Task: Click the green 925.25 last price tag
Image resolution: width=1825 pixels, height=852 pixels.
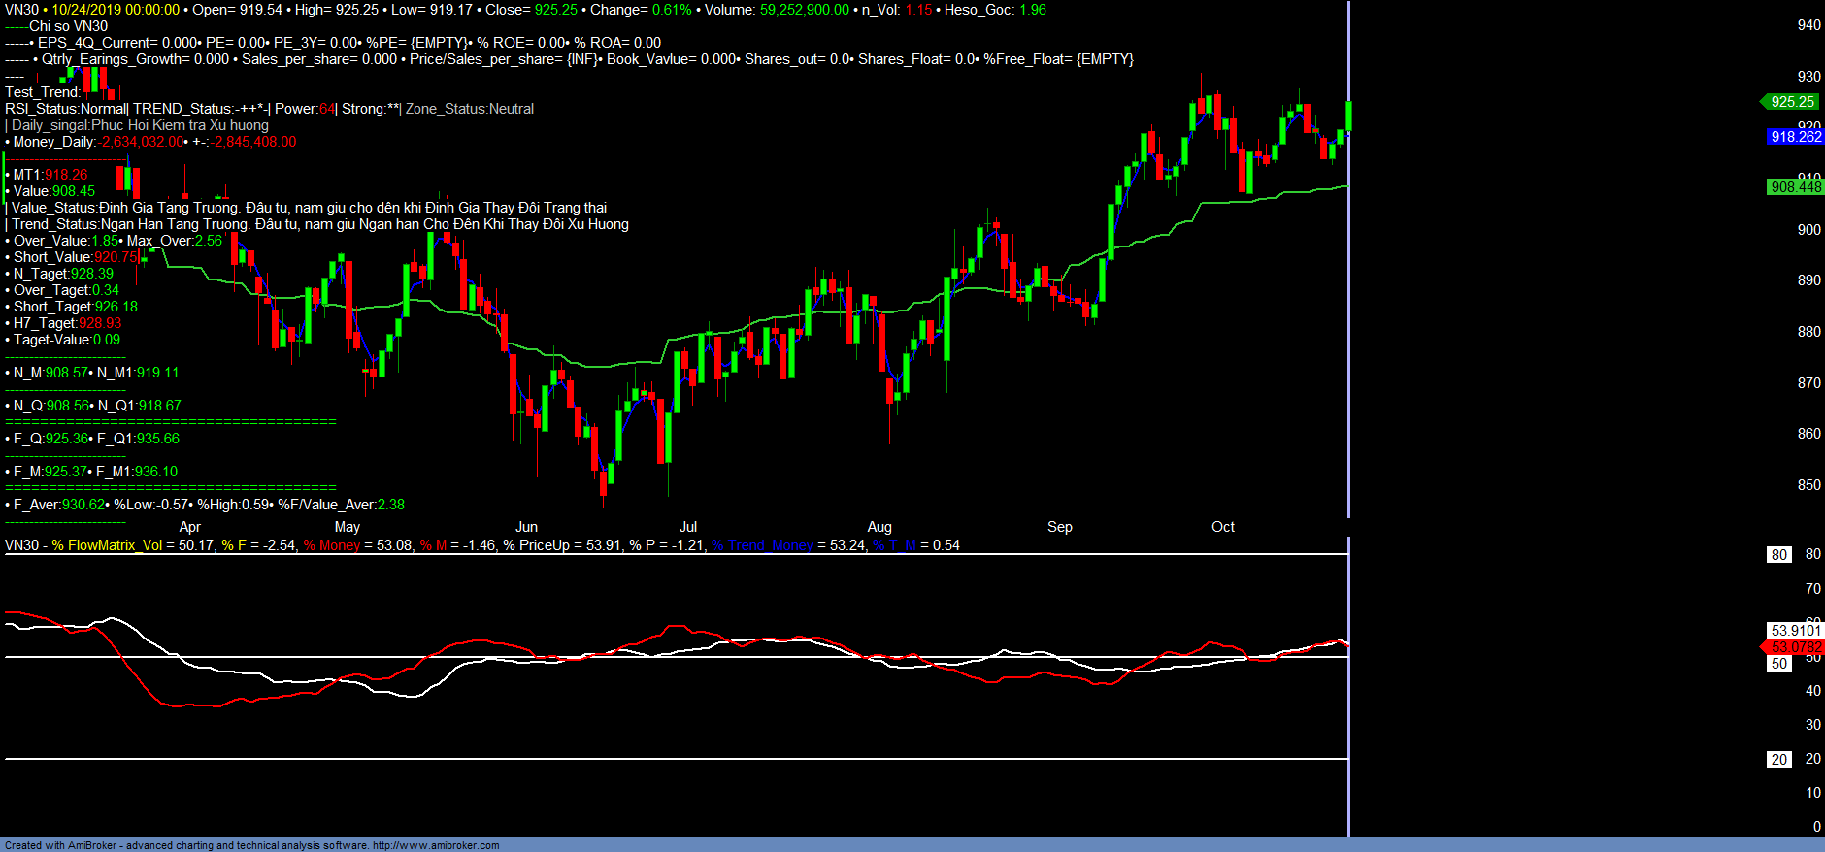Action: [x=1791, y=102]
